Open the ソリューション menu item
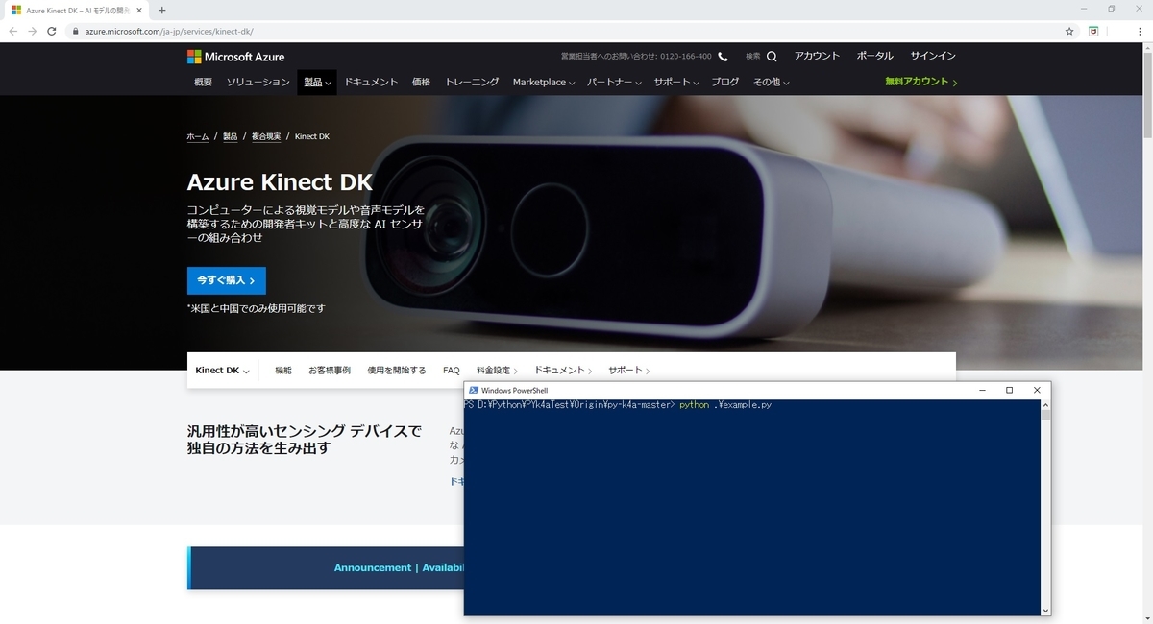 [x=258, y=83]
